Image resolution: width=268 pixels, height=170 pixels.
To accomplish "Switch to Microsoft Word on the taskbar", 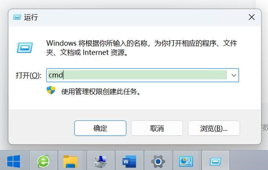I will [x=129, y=161].
